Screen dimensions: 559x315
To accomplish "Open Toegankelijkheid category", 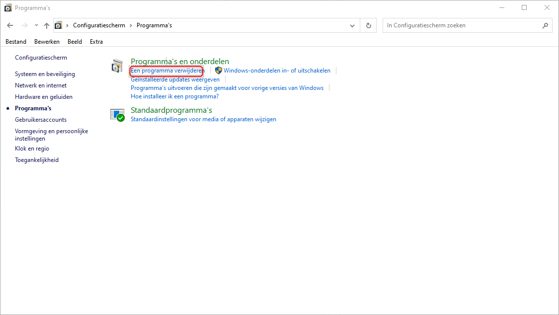I will (x=37, y=160).
